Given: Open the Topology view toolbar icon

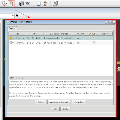Looking at the screenshot, I should (x=28, y=4).
